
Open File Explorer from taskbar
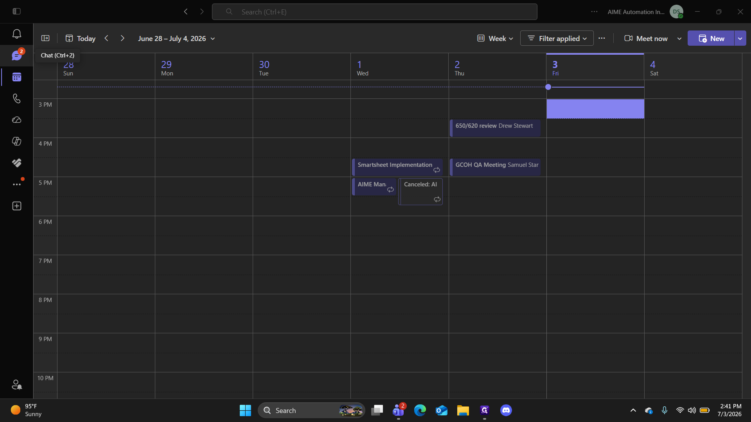[463, 410]
